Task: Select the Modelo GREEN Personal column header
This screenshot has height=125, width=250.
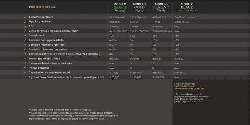Action: [x=120, y=7]
